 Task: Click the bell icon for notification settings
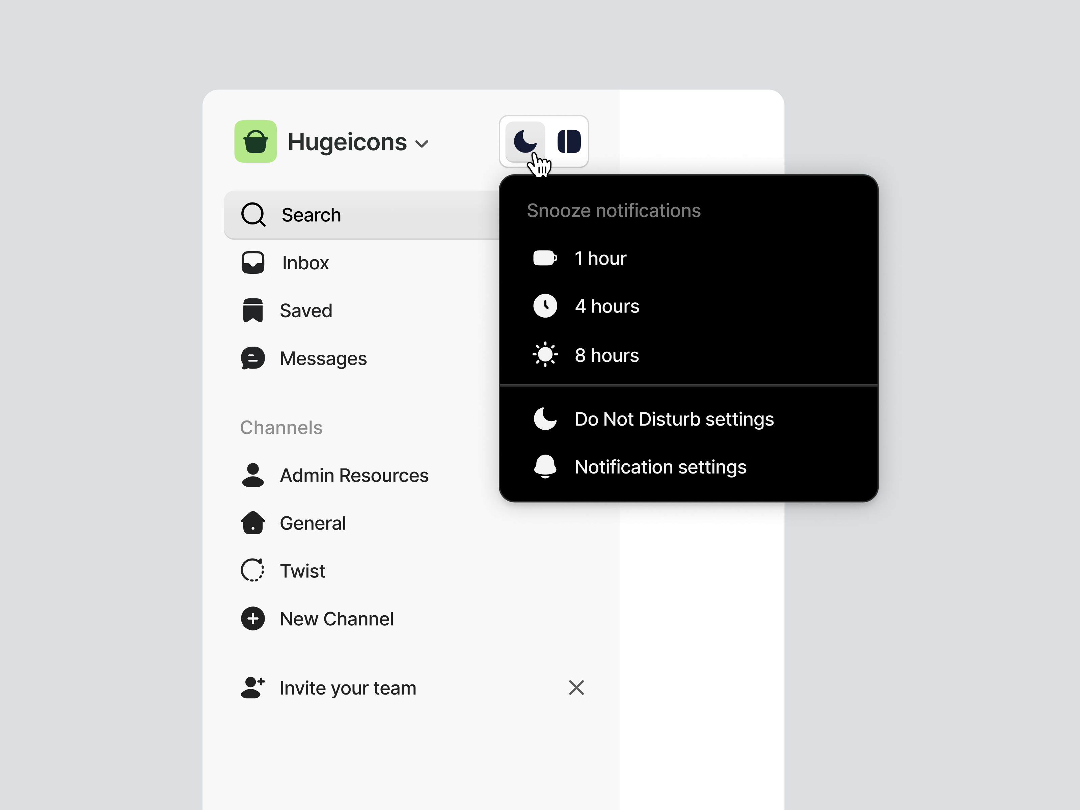(x=545, y=467)
